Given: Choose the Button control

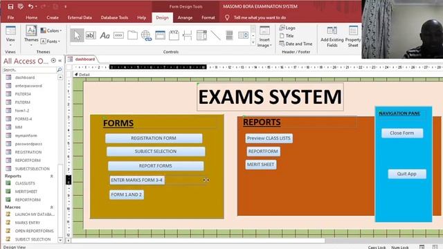Looking at the screenshot, I should coord(118,35).
